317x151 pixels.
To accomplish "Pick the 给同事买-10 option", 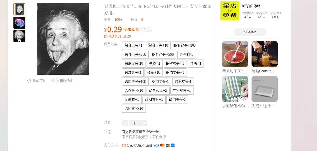I will tap(134, 109).
